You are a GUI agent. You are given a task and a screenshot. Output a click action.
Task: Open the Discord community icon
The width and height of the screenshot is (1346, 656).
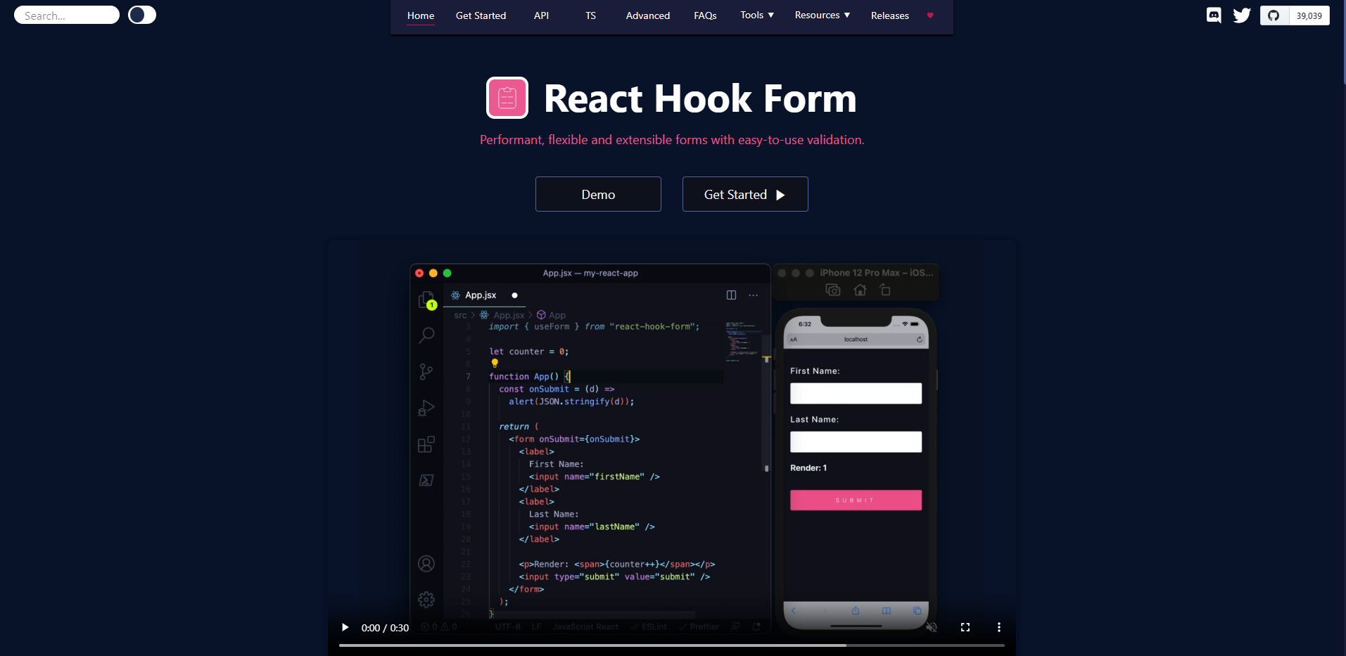click(x=1213, y=15)
